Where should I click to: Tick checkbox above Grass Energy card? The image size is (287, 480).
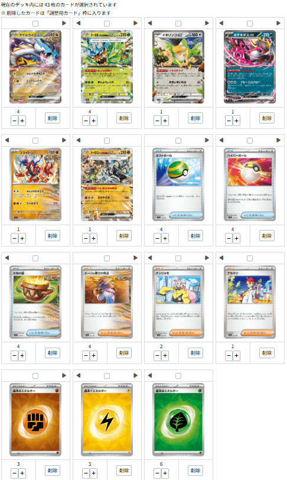point(178,376)
